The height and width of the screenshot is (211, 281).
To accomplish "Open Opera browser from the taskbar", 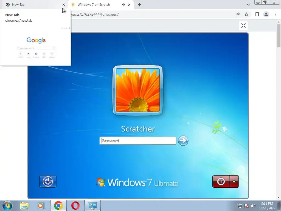I will [75, 206].
